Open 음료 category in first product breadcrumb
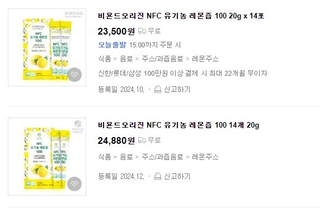Screen dimensions: 320x209 pos(126,59)
